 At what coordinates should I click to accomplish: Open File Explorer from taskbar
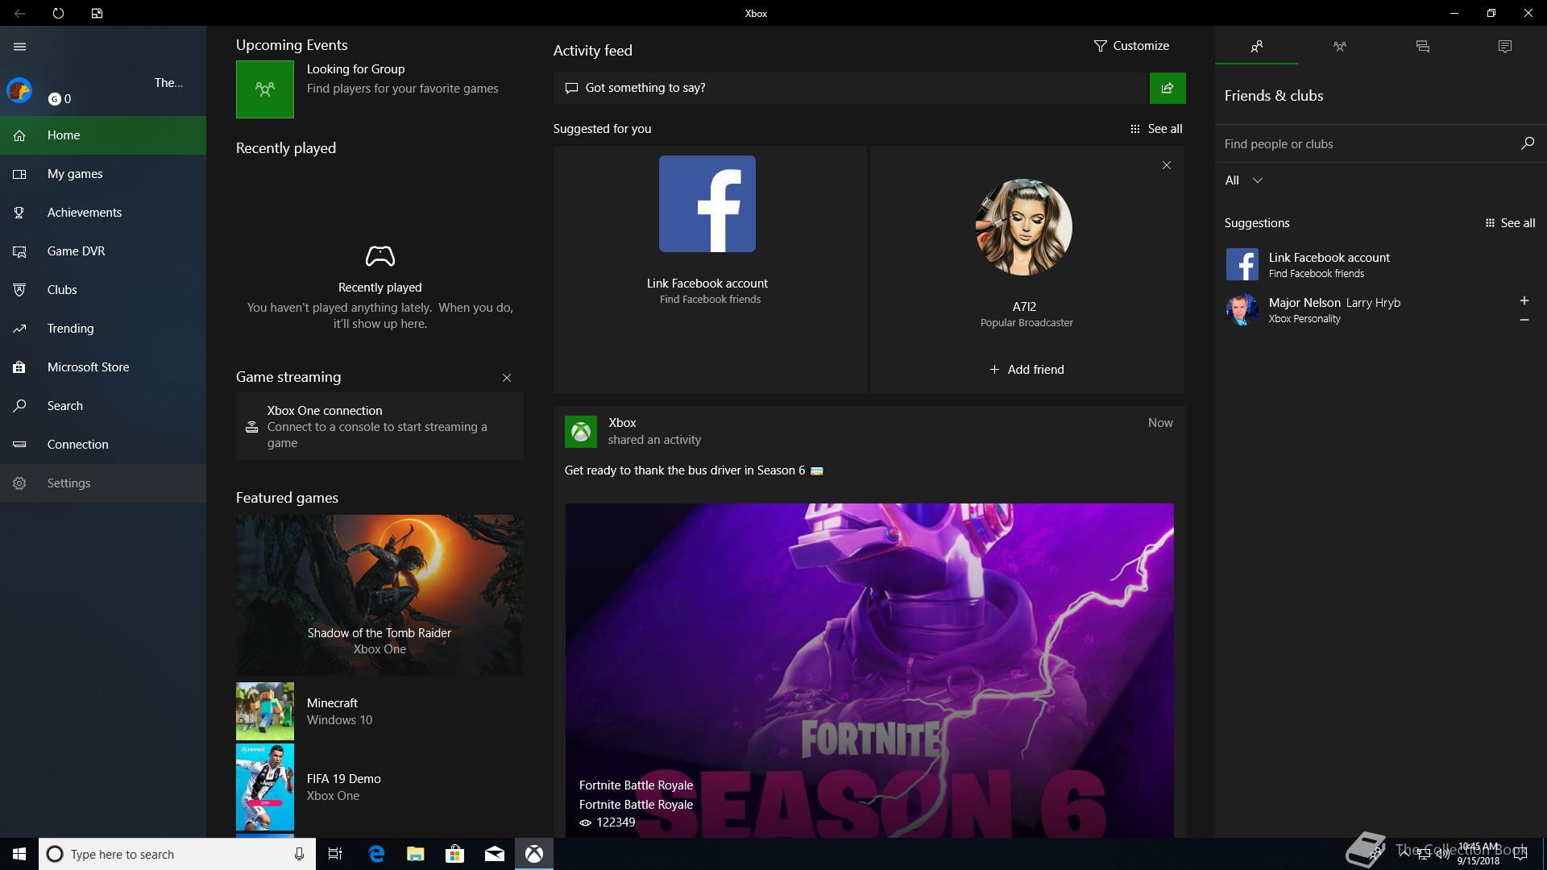(416, 854)
